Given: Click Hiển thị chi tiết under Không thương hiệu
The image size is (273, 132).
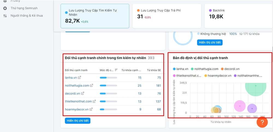Looking at the screenshot, I should point(210,42).
